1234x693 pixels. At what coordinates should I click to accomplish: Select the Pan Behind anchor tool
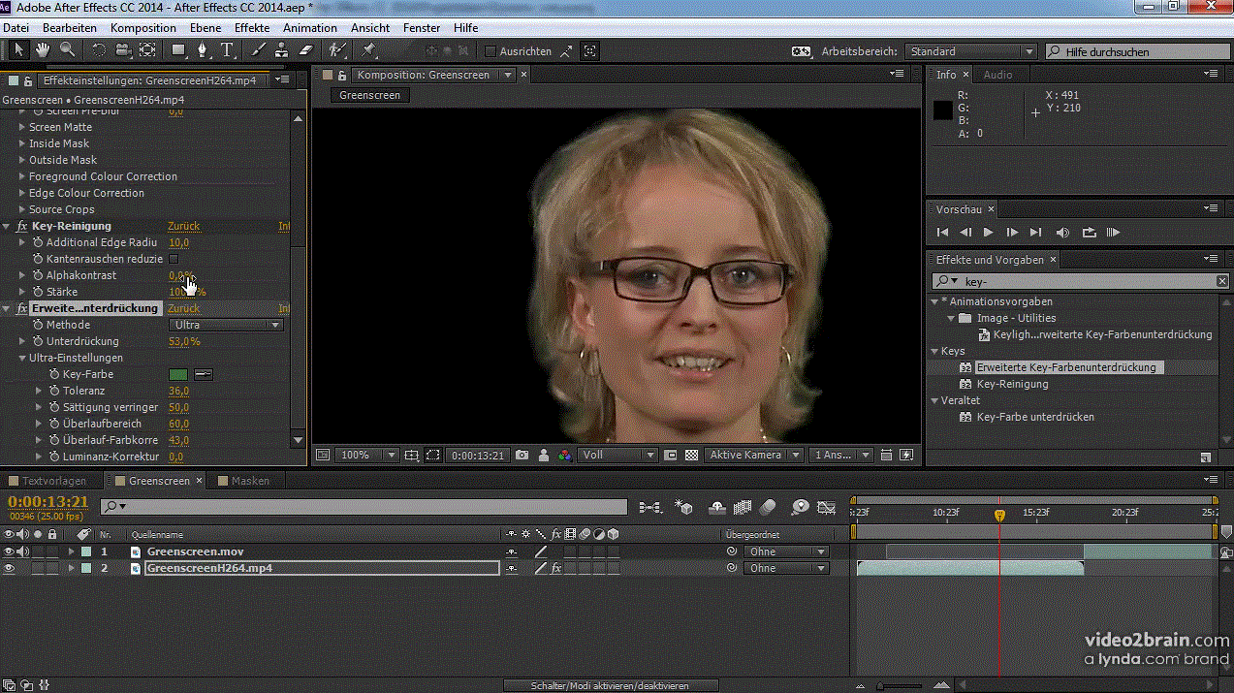click(x=147, y=50)
